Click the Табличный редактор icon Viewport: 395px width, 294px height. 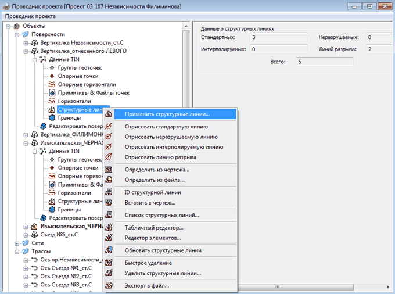coord(109,228)
